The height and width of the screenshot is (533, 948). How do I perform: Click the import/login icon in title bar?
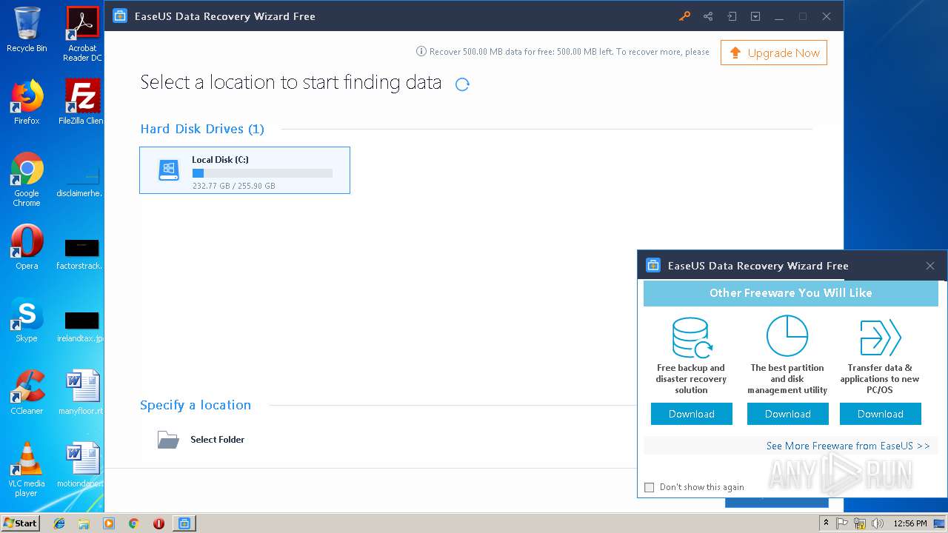(732, 16)
